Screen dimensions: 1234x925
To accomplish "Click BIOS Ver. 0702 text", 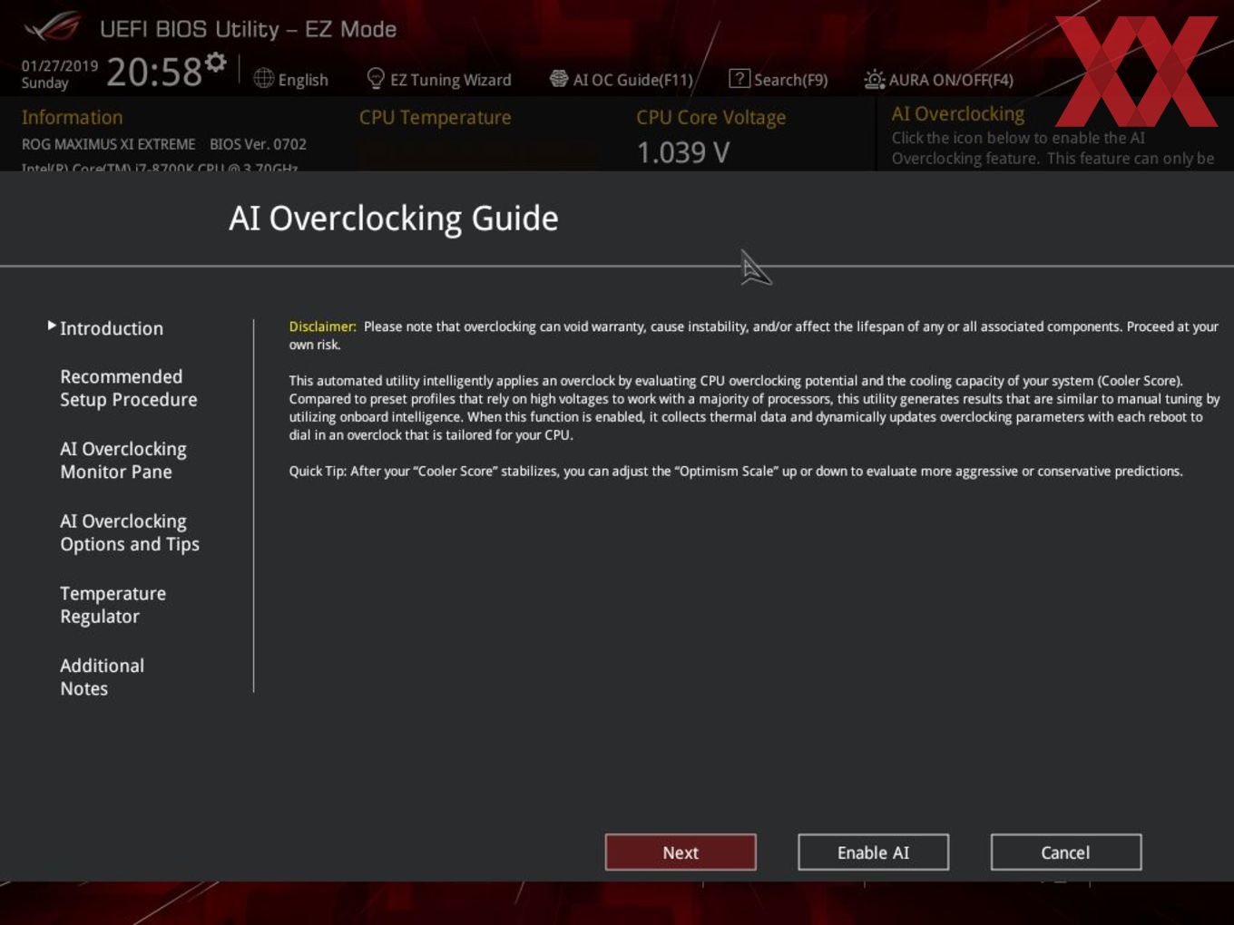I will coord(258,144).
